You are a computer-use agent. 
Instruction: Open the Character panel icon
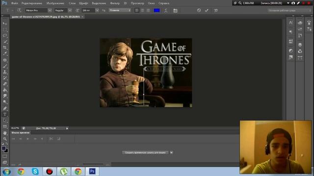291,22
